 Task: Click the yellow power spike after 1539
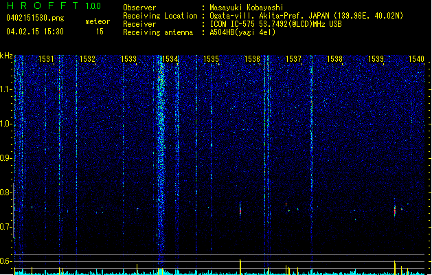395,267
